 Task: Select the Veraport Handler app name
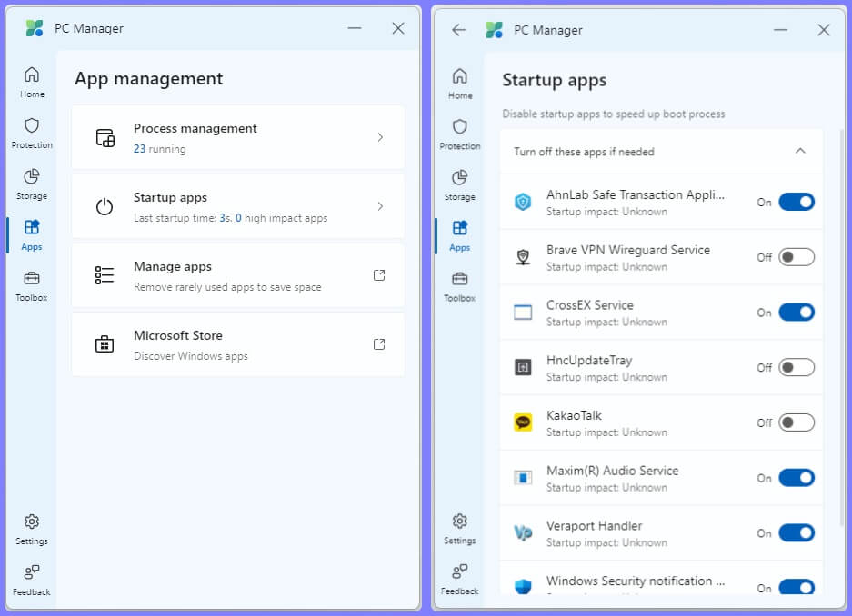pyautogui.click(x=595, y=526)
